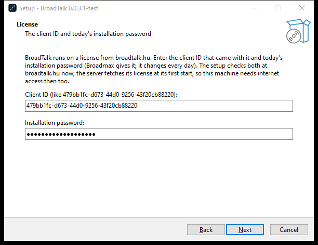Viewport: 318px width, 245px height.
Task: Click the subtitle about today's installation password
Action: click(x=88, y=34)
